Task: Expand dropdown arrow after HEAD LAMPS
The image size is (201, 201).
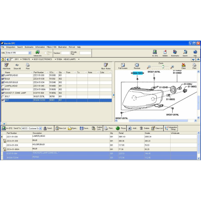Action: (x=79, y=59)
